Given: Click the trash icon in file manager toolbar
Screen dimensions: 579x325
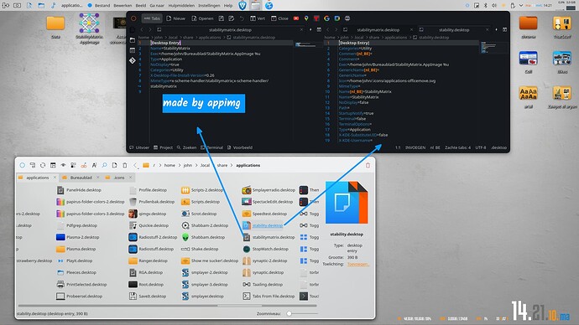Looking at the screenshot, I should [125, 165].
